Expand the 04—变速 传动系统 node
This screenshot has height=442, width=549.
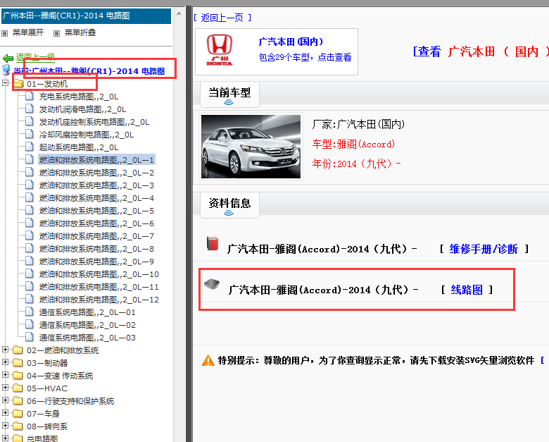pyautogui.click(x=5, y=374)
